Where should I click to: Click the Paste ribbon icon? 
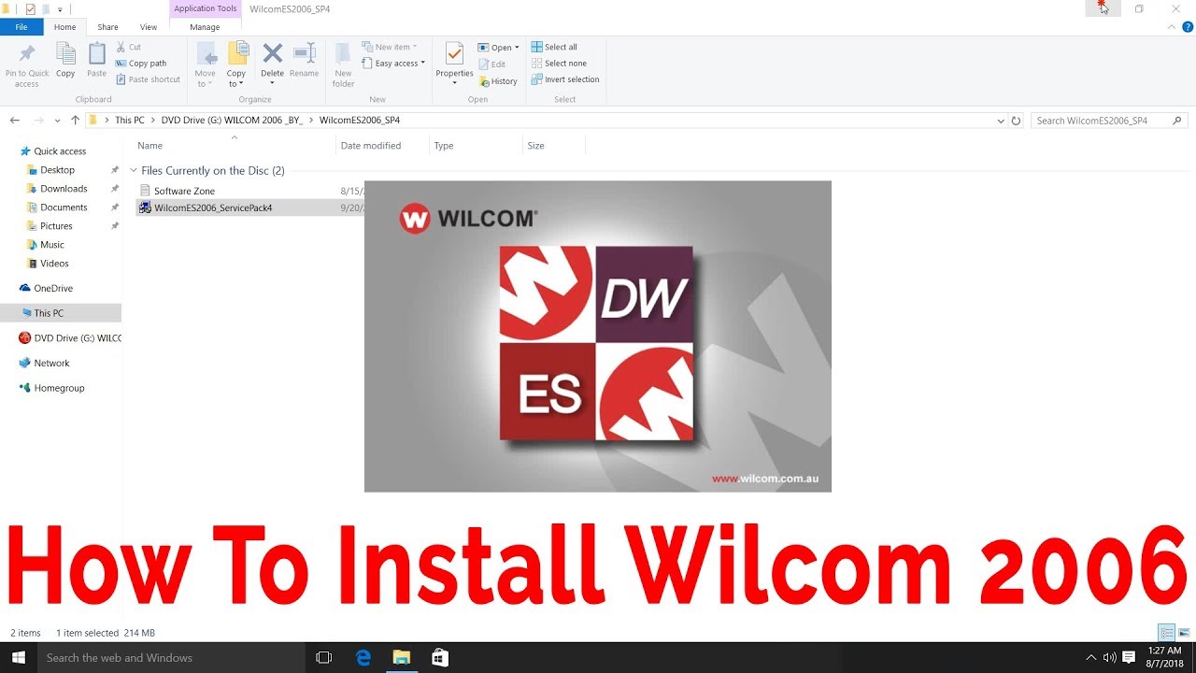[96, 62]
